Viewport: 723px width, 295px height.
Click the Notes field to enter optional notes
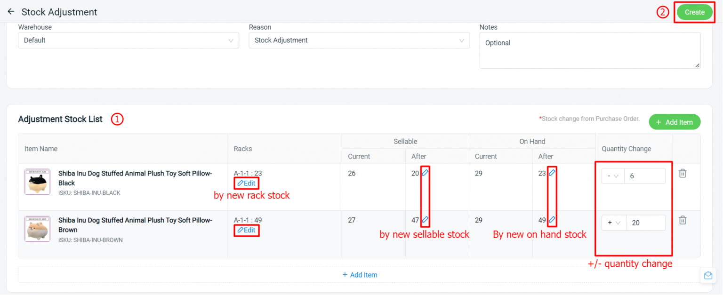pyautogui.click(x=590, y=50)
